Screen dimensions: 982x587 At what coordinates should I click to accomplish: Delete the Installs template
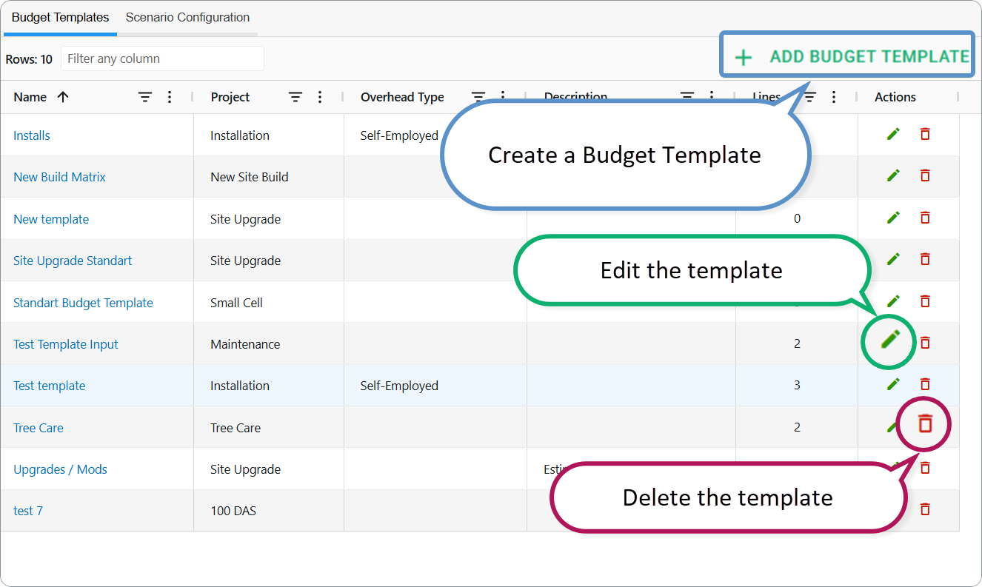[x=925, y=134]
